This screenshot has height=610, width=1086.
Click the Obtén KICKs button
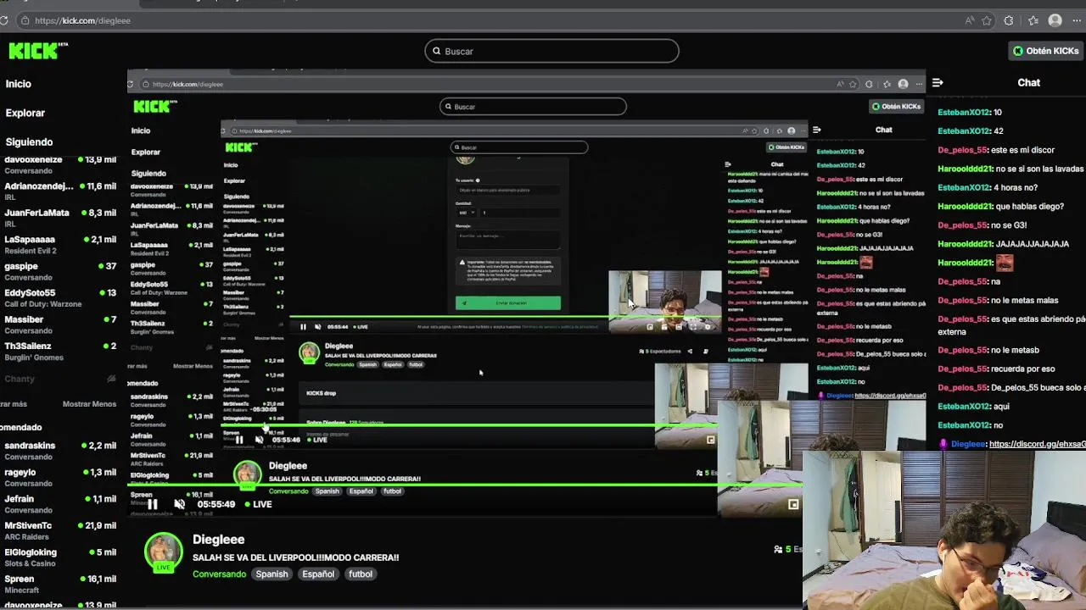(1045, 51)
